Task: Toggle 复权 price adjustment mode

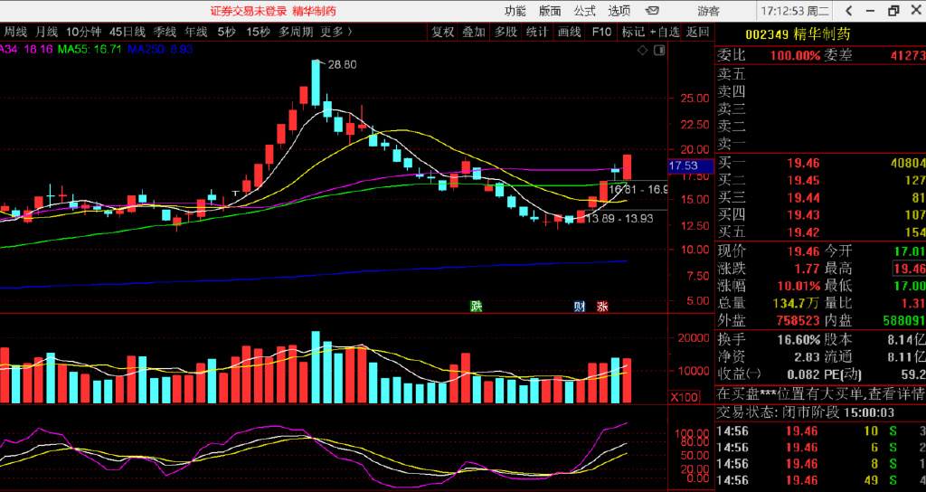Action: pos(443,32)
